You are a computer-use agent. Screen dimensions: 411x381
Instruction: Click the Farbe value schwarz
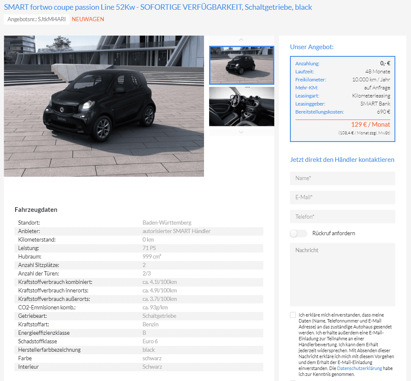pos(152,358)
